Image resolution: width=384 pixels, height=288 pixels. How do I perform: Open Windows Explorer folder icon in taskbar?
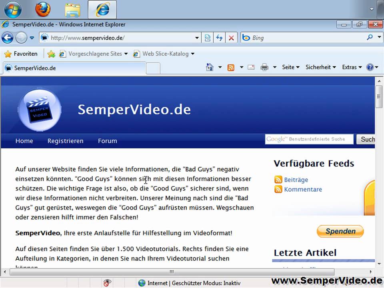click(x=72, y=10)
